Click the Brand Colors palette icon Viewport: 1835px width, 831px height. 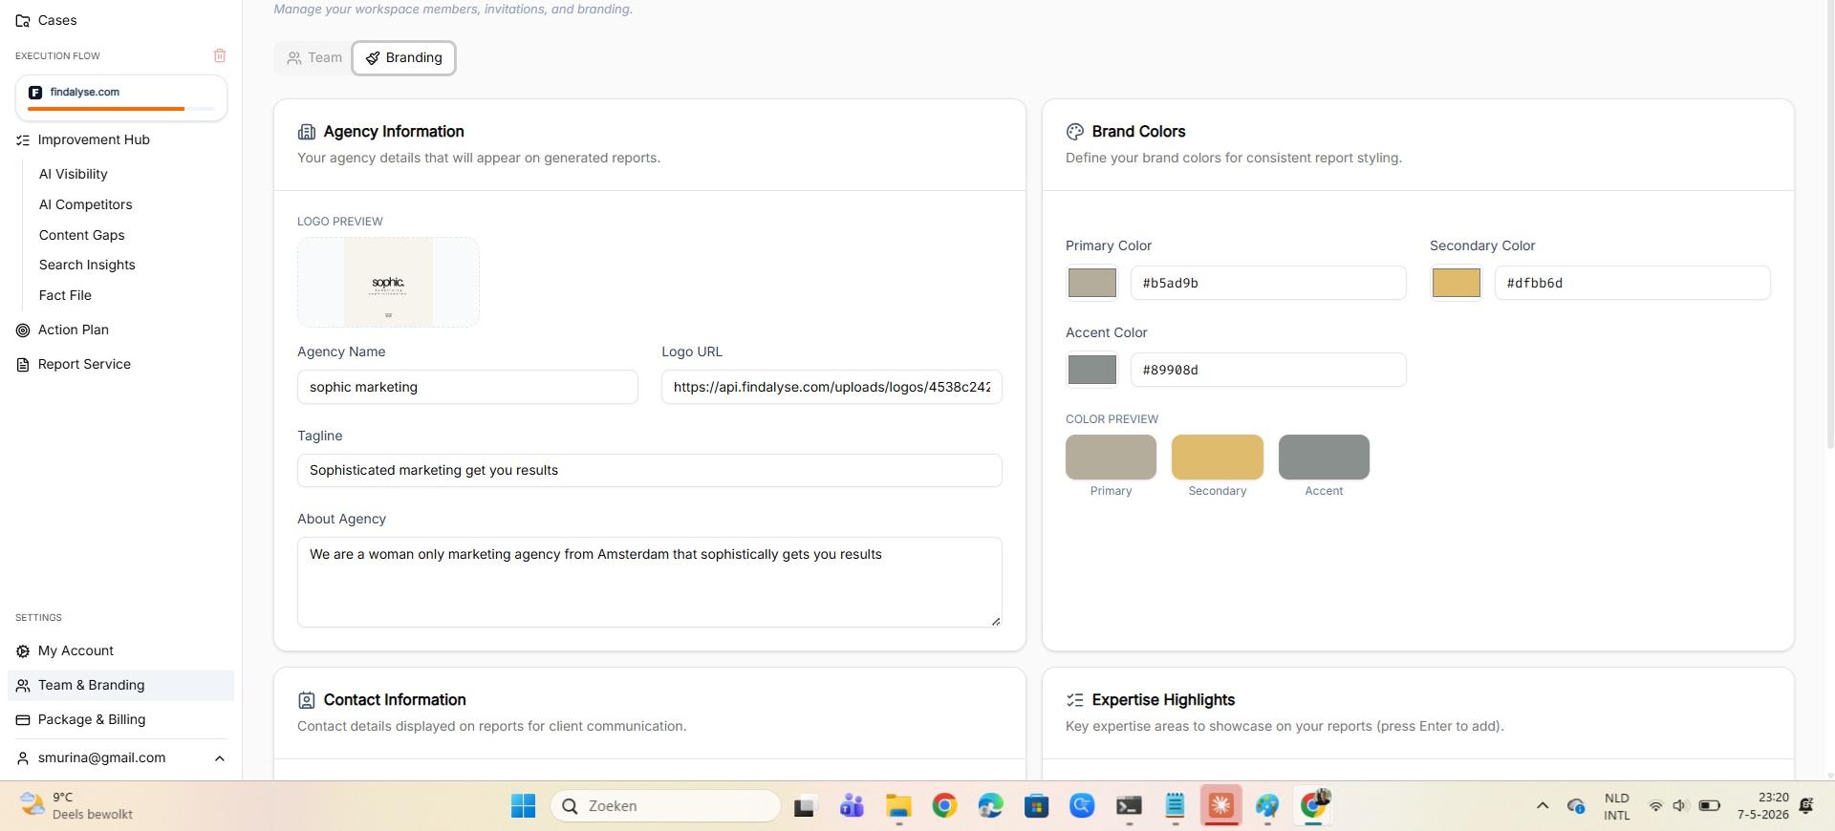click(1075, 132)
